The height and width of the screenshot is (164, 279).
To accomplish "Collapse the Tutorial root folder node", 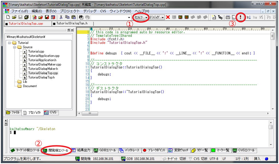I will 10,43.
